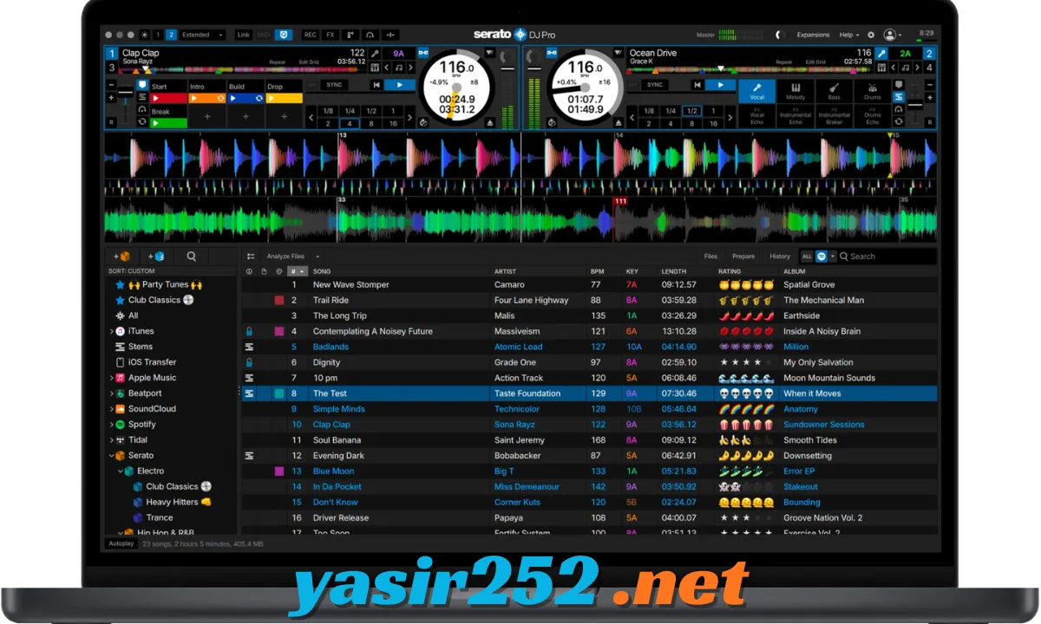
Task: Click Edit Grid on the left deck
Action: [x=309, y=62]
